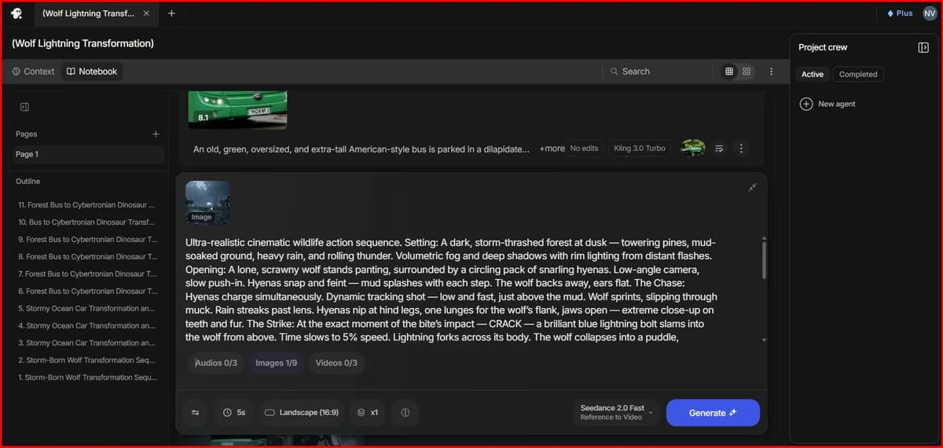The width and height of the screenshot is (943, 448).
Task: Open outline item 3. Stormy Ocean Car Transformation
Action: (x=86, y=343)
